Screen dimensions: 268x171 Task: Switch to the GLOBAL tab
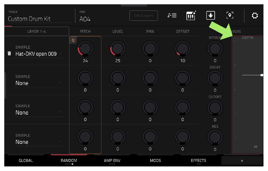coord(26,161)
